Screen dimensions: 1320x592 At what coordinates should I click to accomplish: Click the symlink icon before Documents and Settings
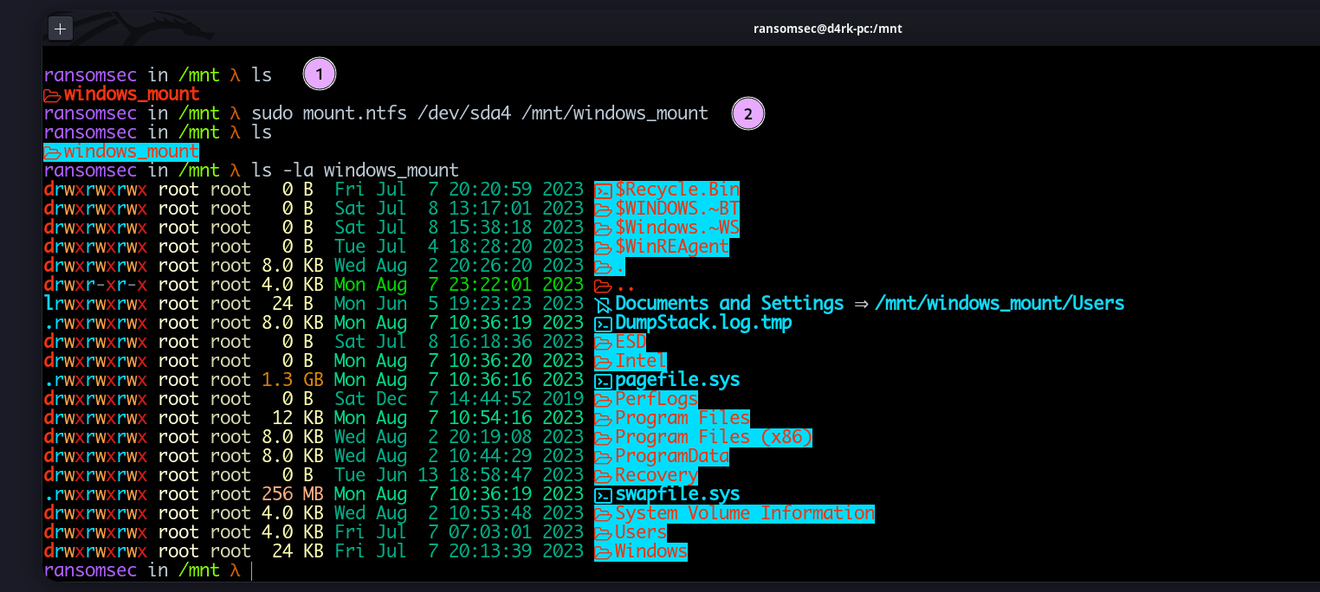[x=602, y=303]
